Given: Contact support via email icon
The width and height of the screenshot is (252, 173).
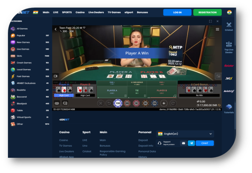Looking at the screenshot, I should (183, 143).
